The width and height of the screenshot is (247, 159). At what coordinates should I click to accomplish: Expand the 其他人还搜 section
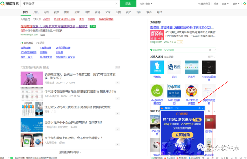point(212,57)
